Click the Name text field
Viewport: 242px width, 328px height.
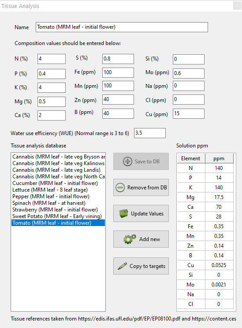[x=122, y=27]
